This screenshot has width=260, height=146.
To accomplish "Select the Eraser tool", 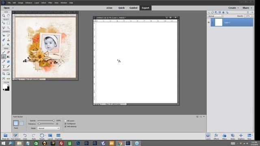I will tap(8, 52).
